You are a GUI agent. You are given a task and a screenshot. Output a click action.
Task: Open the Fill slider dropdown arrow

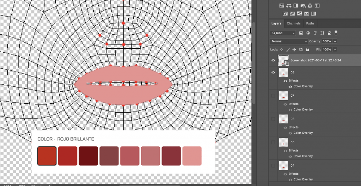tap(335, 49)
